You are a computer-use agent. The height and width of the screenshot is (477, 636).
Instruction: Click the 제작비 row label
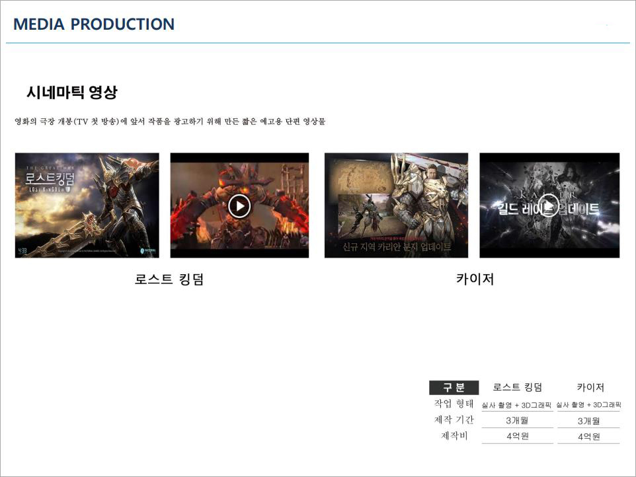point(454,436)
